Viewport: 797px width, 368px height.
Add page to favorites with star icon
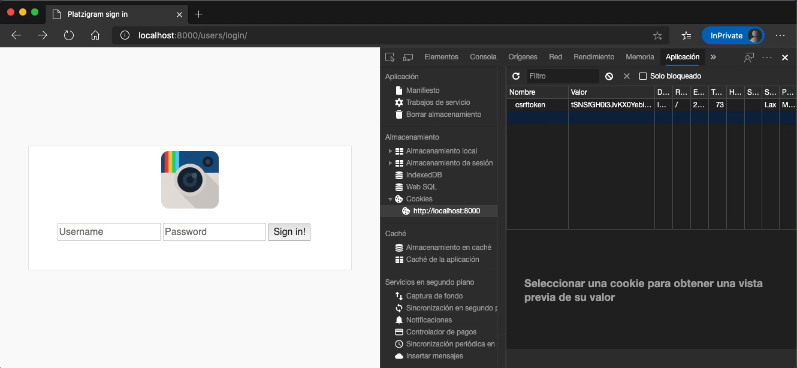(657, 35)
